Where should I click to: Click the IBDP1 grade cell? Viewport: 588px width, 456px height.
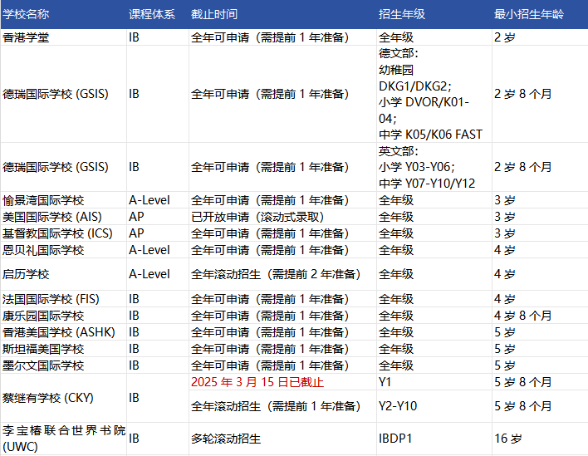point(434,439)
